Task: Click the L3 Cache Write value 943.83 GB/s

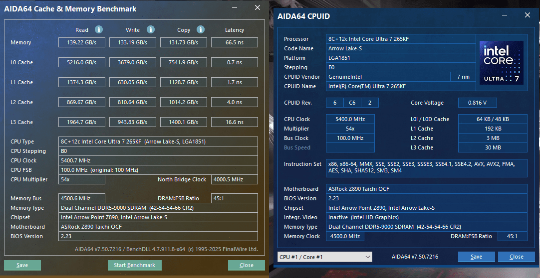Action: (x=133, y=123)
